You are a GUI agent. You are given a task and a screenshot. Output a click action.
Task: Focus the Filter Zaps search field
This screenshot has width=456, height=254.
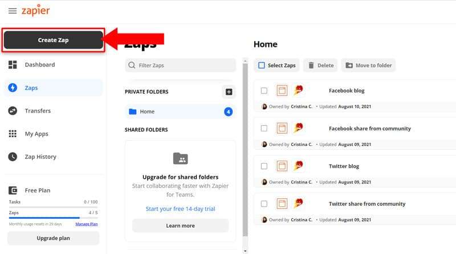click(x=180, y=65)
